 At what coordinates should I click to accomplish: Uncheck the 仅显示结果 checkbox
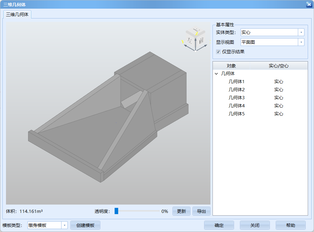[218, 52]
